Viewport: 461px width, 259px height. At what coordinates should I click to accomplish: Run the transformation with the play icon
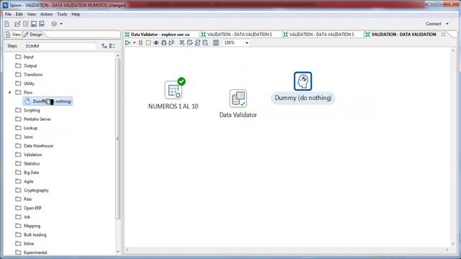pos(127,43)
